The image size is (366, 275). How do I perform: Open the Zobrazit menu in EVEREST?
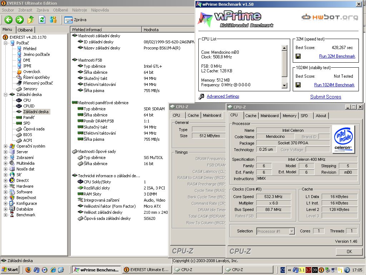pyautogui.click(x=25, y=10)
